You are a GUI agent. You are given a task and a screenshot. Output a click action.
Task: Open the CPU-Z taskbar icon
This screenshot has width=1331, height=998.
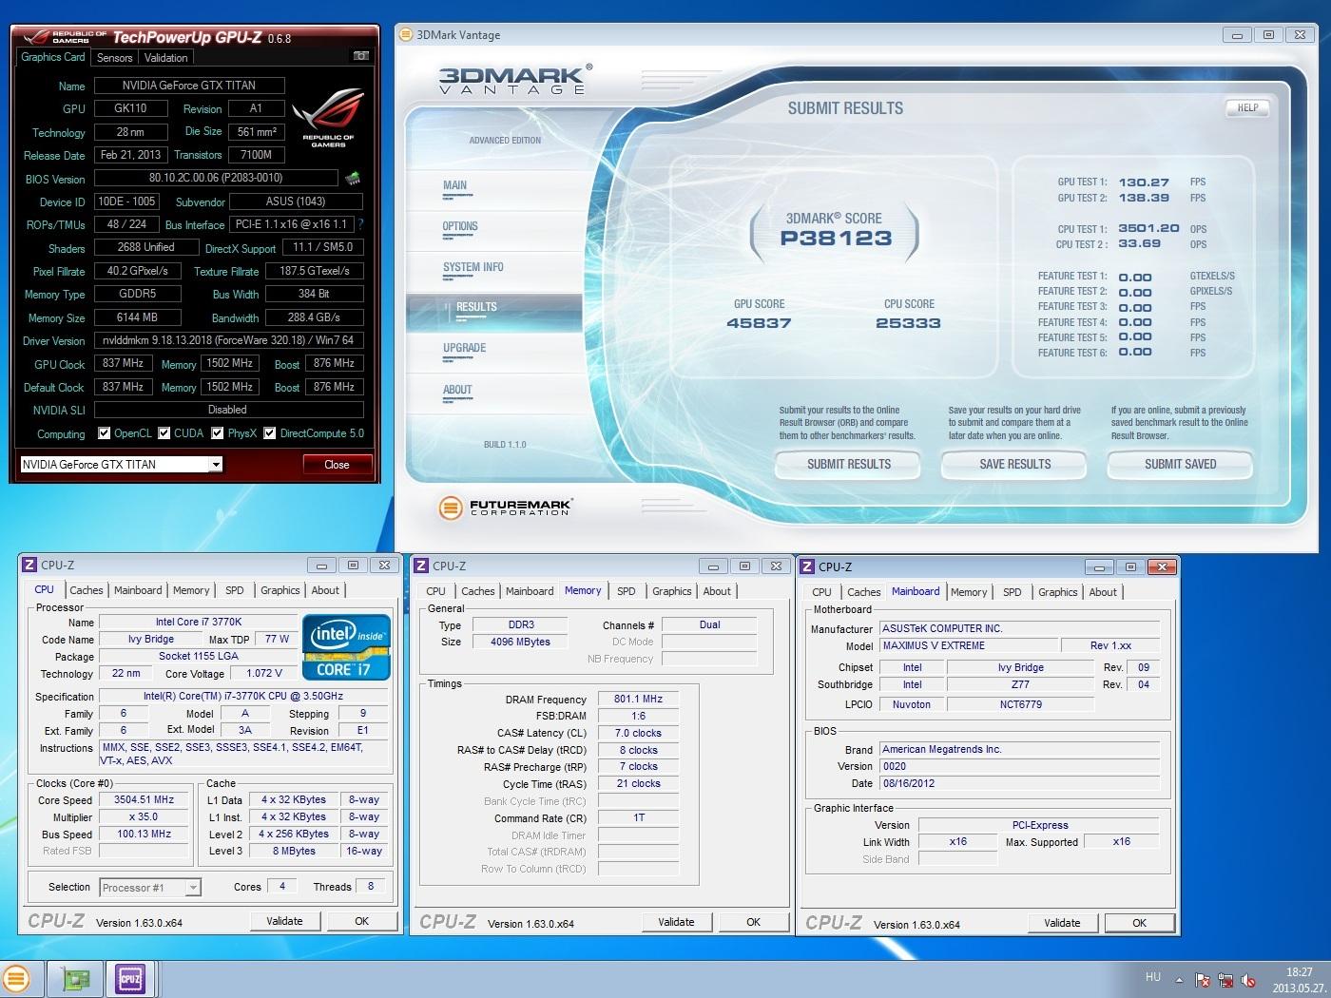(129, 979)
